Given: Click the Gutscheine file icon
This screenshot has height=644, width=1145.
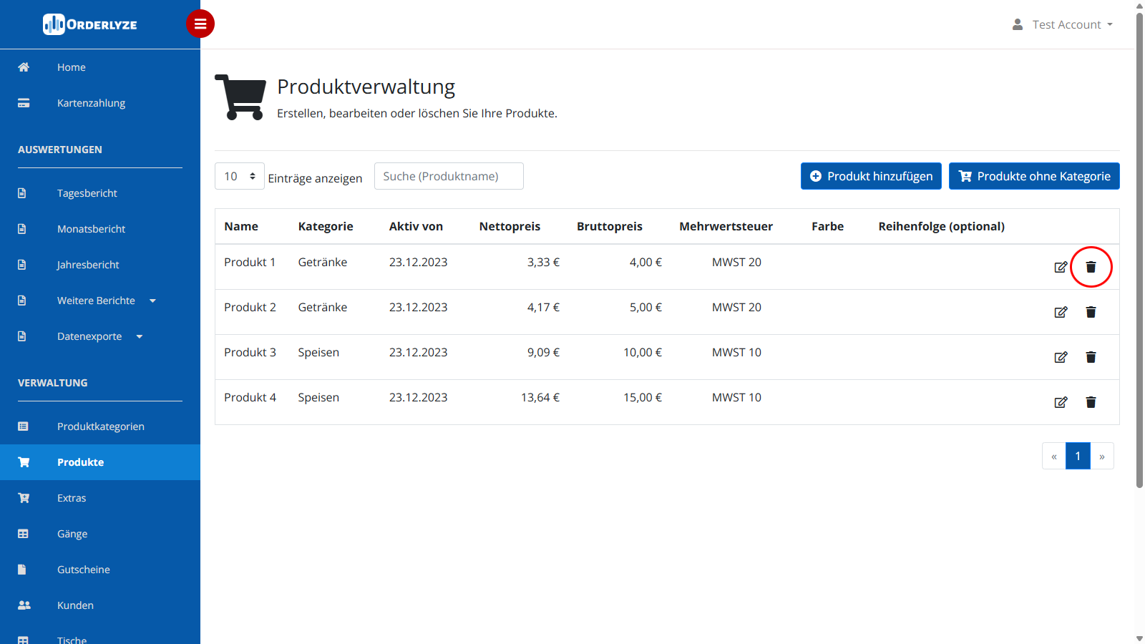Looking at the screenshot, I should pos(21,570).
